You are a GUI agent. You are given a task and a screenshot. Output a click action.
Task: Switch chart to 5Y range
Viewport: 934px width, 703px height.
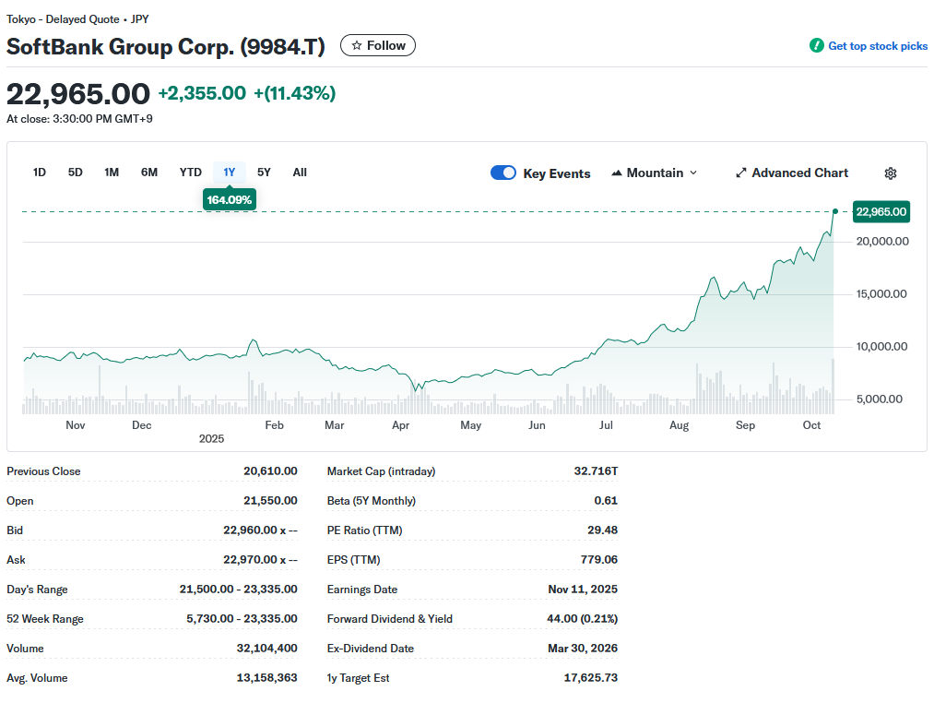coord(264,173)
